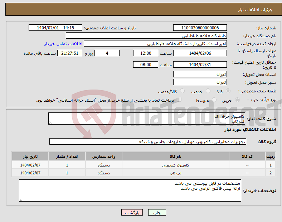Screen dimensions: 282x222
Task: Click the اطلاعات کالاهای مورد نیاز heading
Action: (250, 130)
